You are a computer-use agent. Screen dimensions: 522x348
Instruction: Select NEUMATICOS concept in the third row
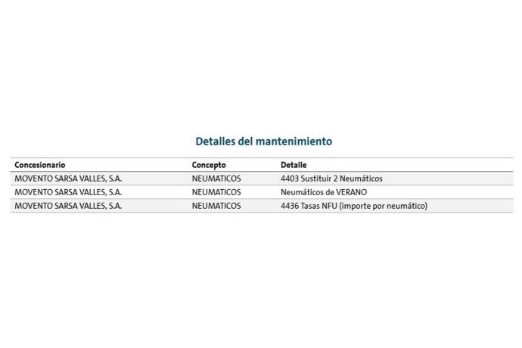[216, 206]
